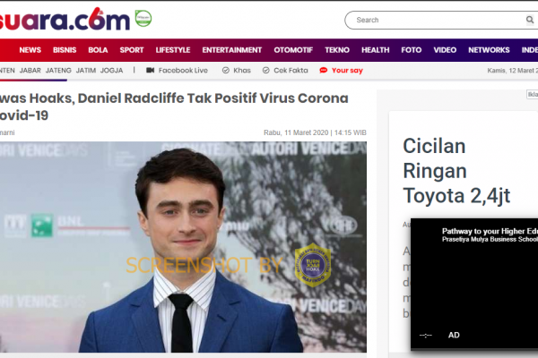
Task: Open the HEALTH section
Action: point(376,50)
